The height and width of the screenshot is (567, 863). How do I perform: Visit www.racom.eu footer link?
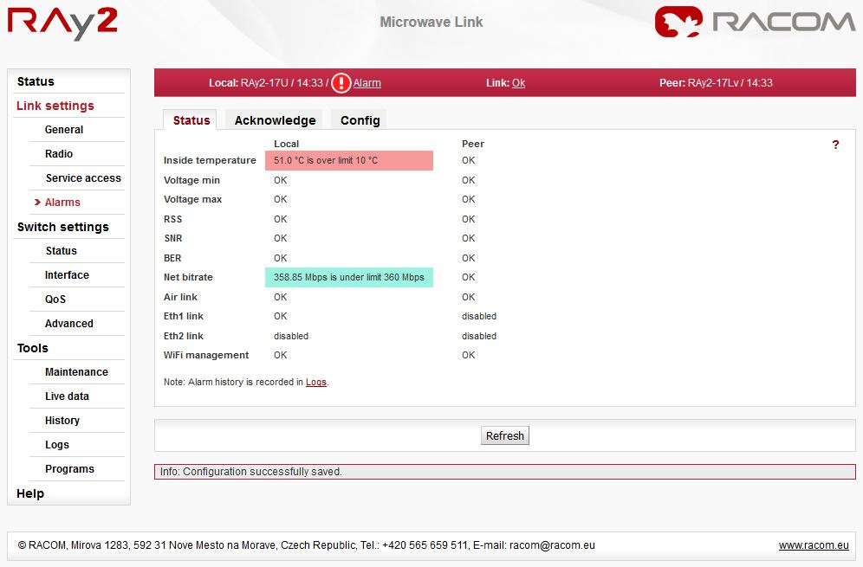[814, 545]
